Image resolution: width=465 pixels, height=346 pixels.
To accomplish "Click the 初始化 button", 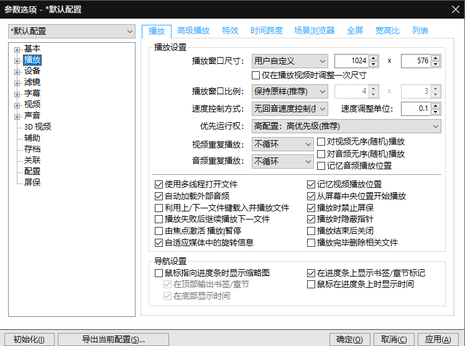I will coord(29,339).
